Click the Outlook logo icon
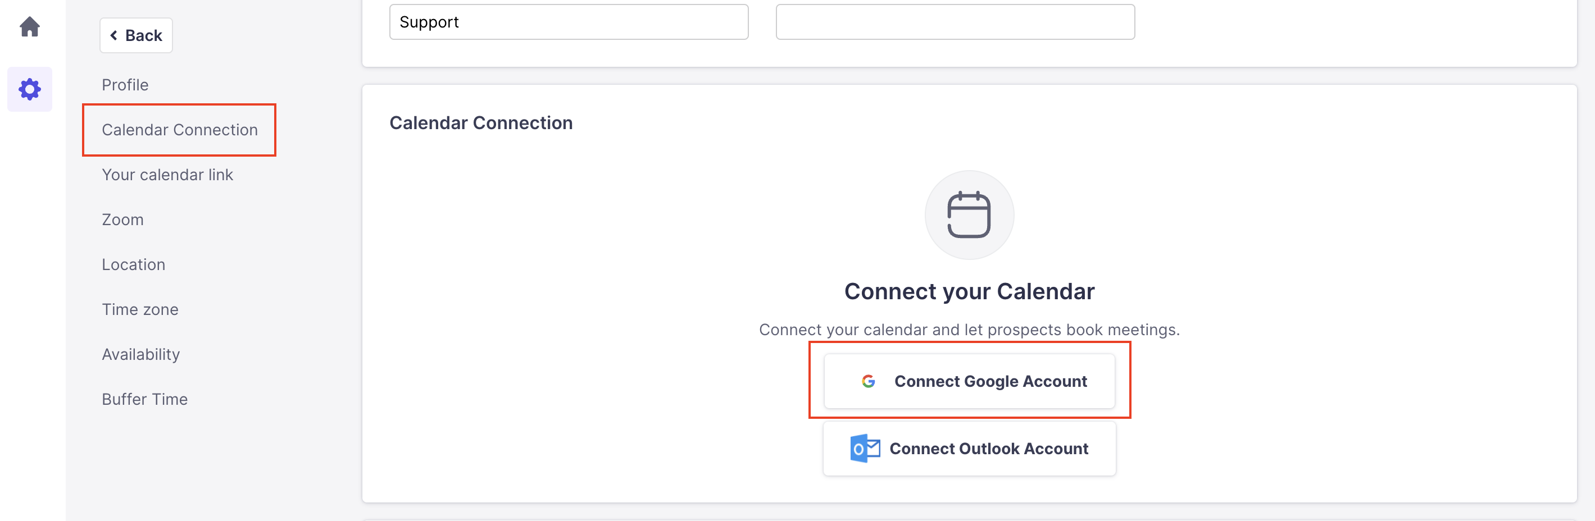Viewport: 1595px width, 521px height. [865, 449]
